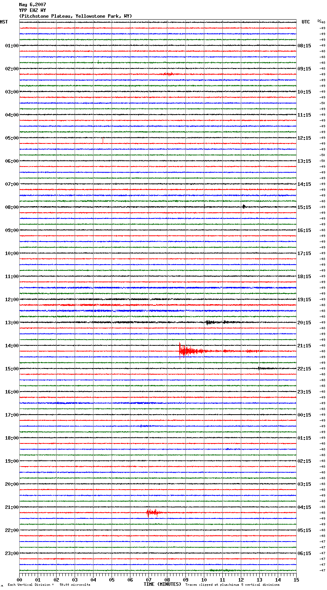327x590 pixels.
Task: Click minute tick label 12 on the time axis
Action: (x=241, y=580)
